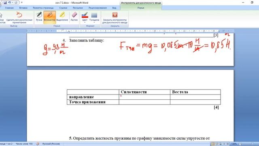Open the Толщина line weight dropdown

point(94,17)
